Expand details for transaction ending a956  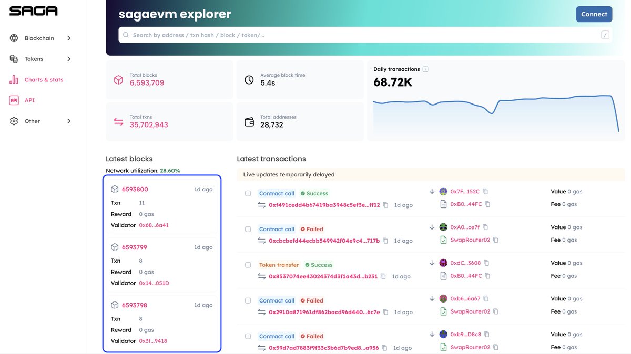coord(248,336)
